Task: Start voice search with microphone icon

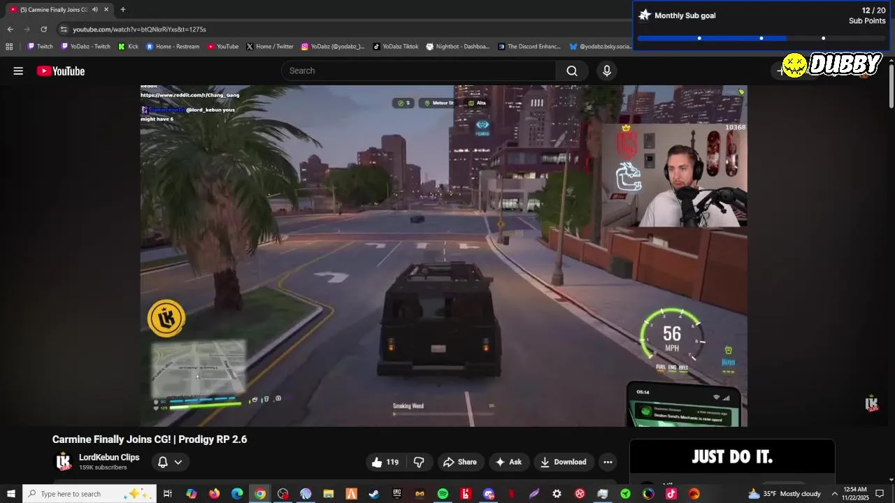Action: point(607,71)
